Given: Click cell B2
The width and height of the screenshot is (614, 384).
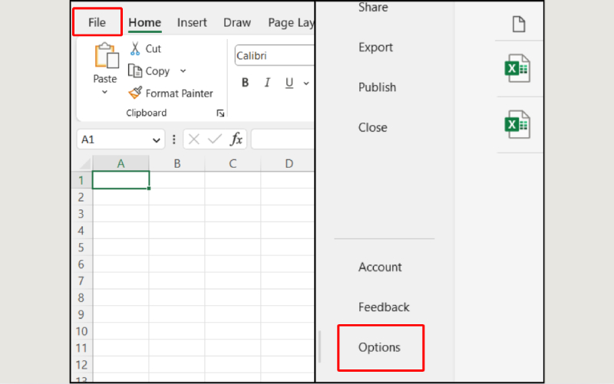Looking at the screenshot, I should point(177,197).
